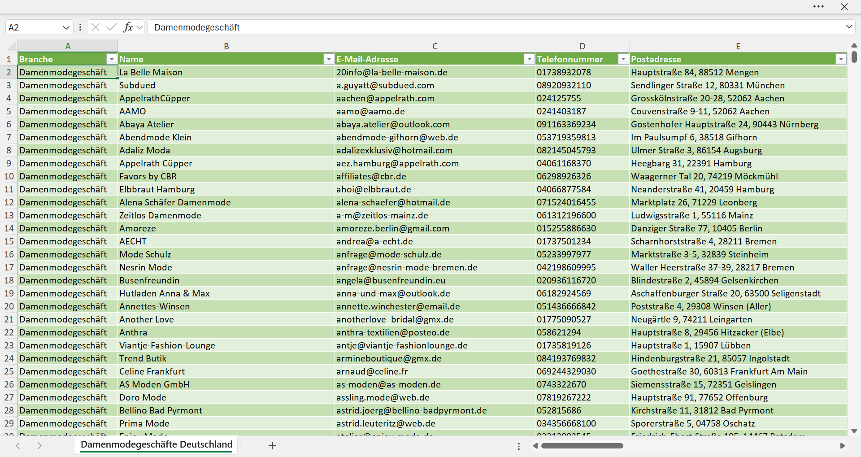The height and width of the screenshot is (457, 861).
Task: Go to the previous sheet arrow
Action: click(x=18, y=445)
